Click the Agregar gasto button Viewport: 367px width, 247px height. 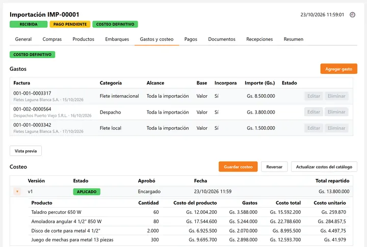338,69
